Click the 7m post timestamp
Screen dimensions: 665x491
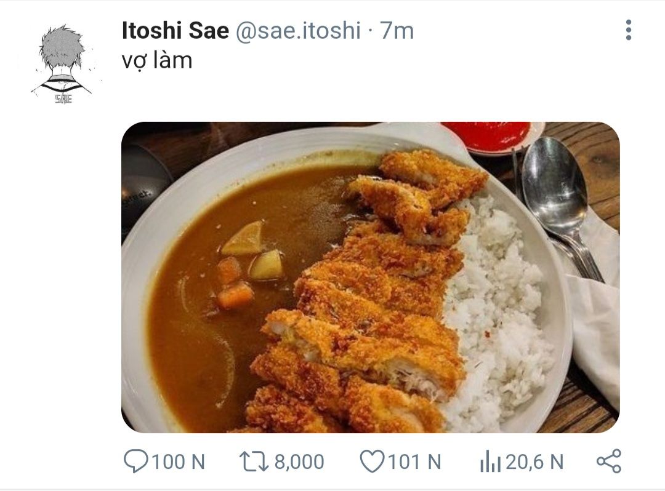(x=397, y=31)
